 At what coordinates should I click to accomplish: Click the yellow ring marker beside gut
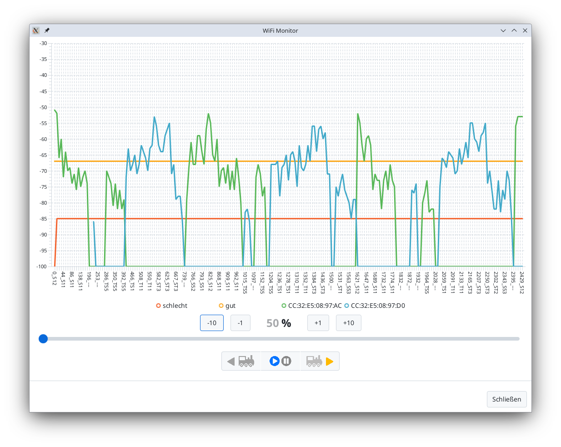(x=221, y=306)
